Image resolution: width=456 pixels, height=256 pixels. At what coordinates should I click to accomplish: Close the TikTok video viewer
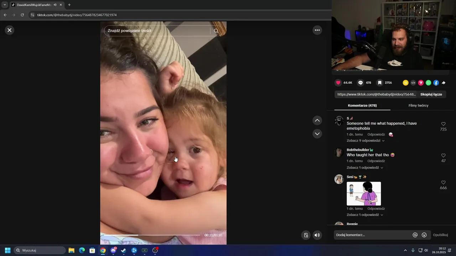coord(10,30)
